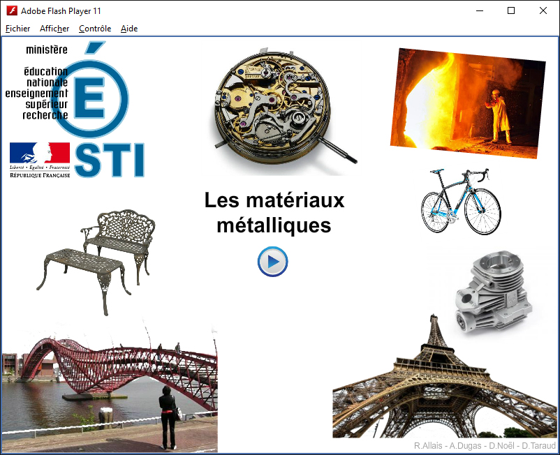Close the Flash Player window
Screen dimensions: 560x455
click(x=543, y=10)
